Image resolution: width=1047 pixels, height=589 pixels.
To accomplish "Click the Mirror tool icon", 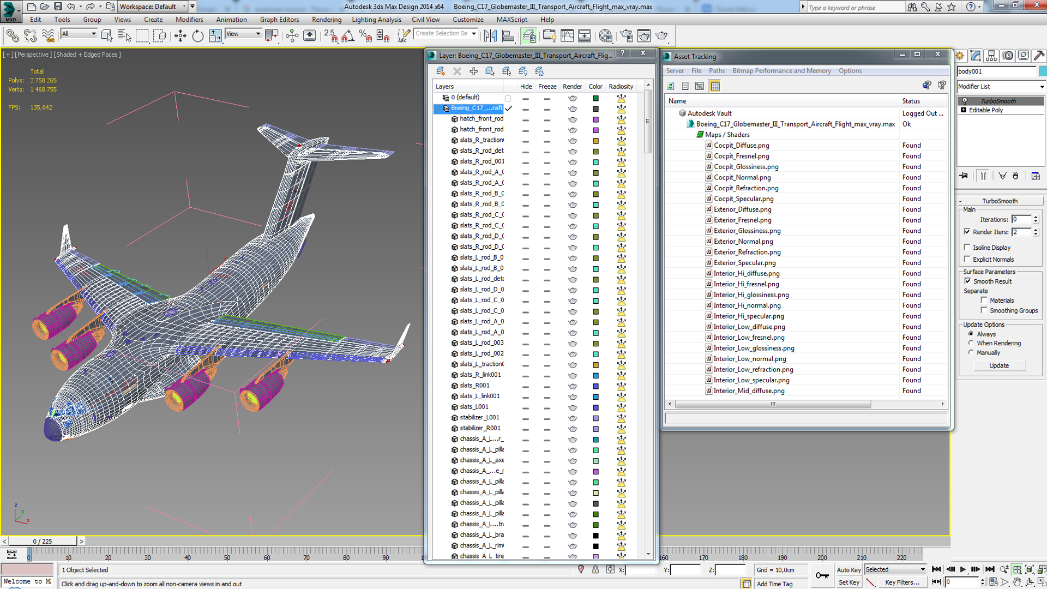I will (490, 36).
